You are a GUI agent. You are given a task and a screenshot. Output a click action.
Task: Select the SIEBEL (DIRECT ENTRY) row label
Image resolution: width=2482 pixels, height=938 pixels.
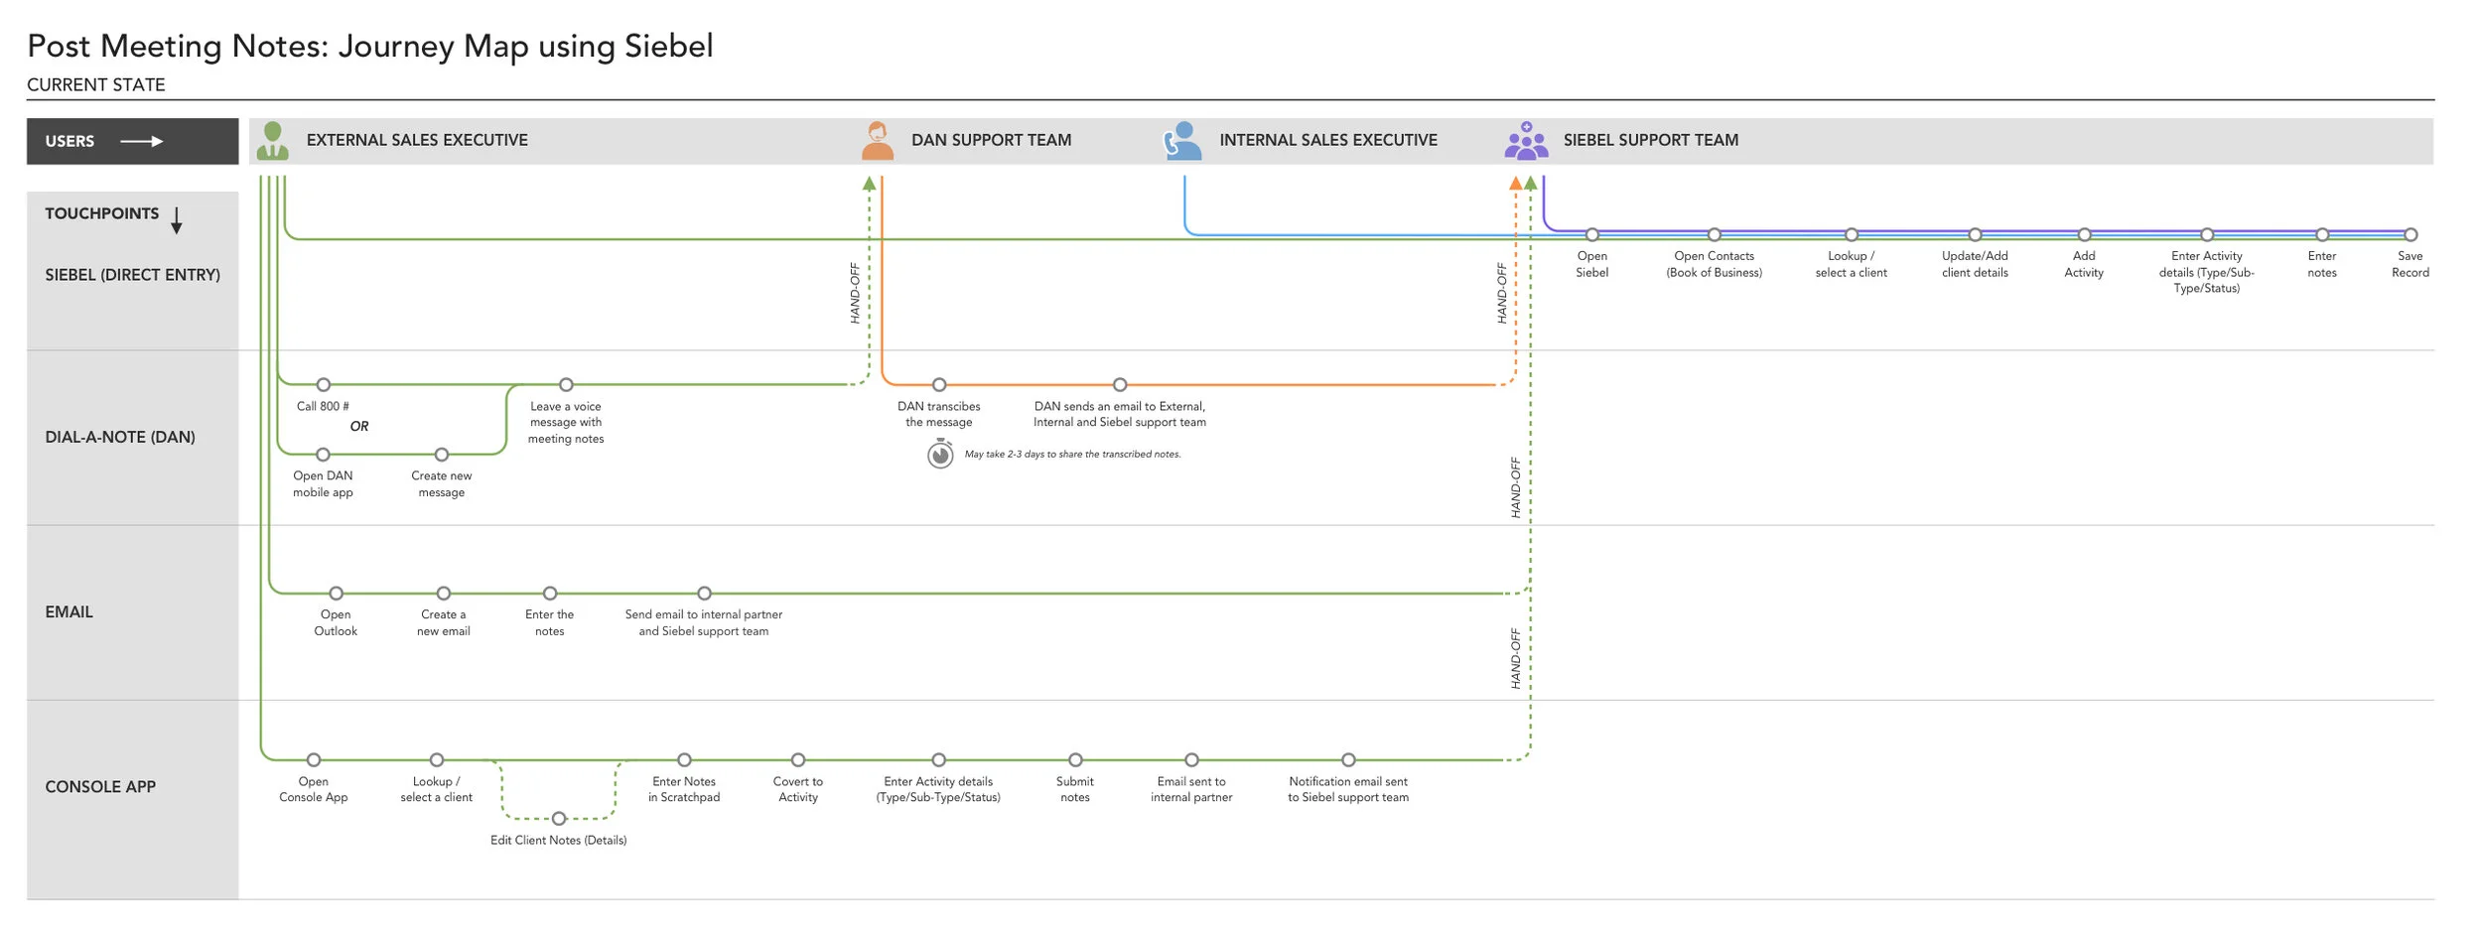click(x=132, y=275)
